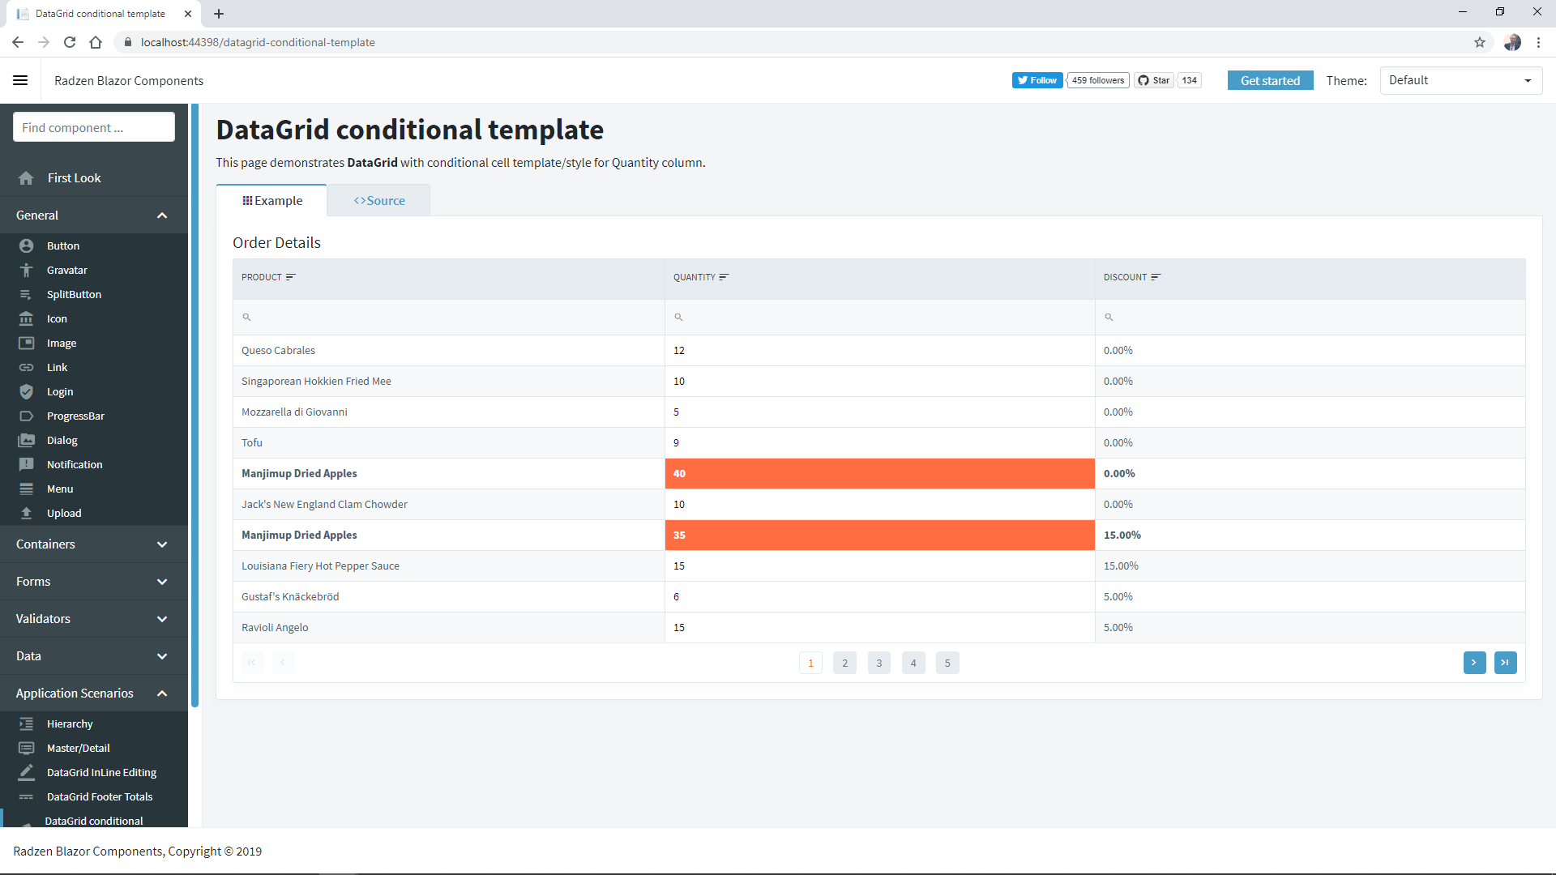
Task: Collapse the General section
Action: pos(162,216)
